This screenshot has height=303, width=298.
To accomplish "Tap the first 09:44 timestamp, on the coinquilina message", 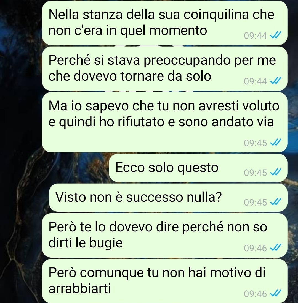I will click(256, 36).
